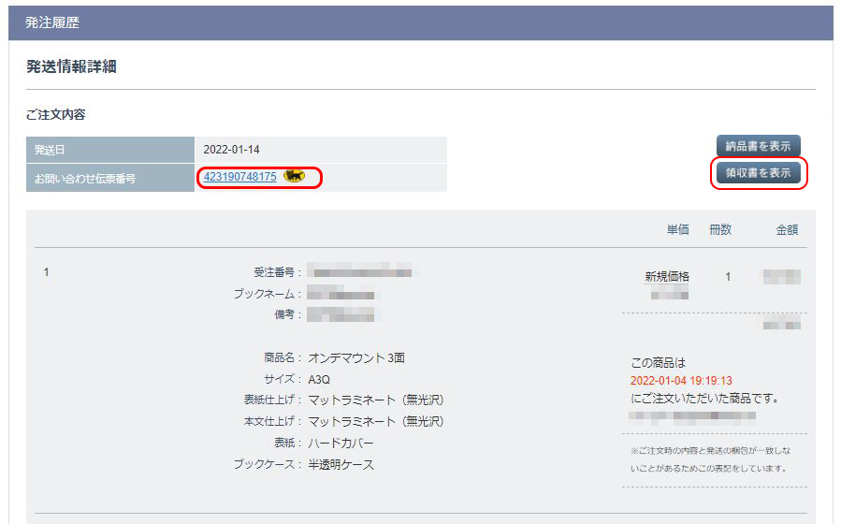Click the お問い合わせ伝票番号 label cell

(x=110, y=177)
